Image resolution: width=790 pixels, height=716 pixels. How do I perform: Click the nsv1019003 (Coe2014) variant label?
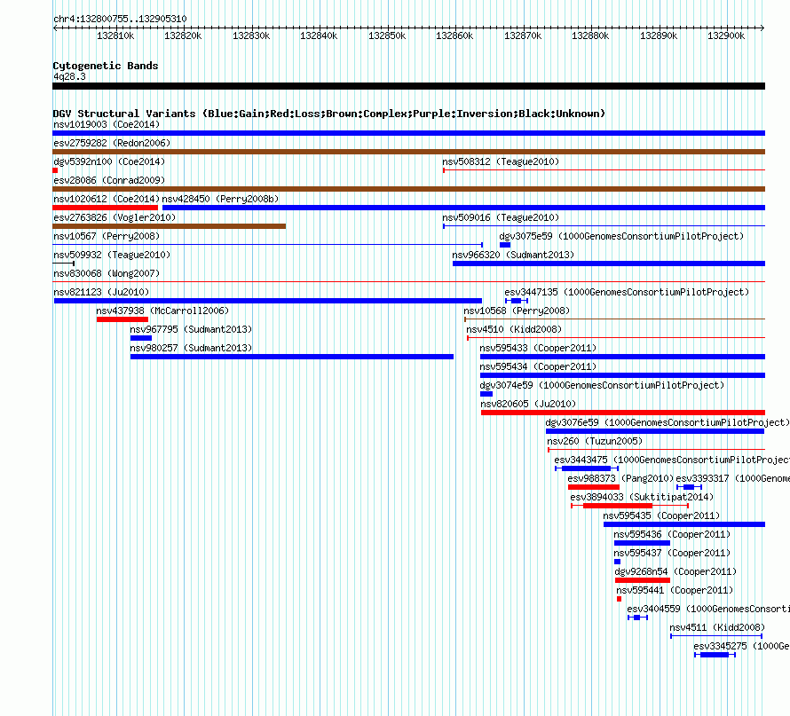point(107,124)
